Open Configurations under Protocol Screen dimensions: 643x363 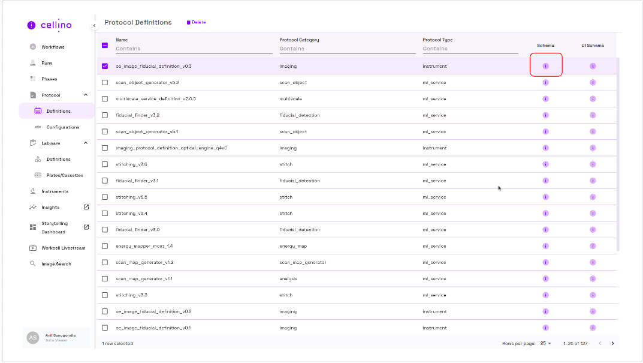pyautogui.click(x=62, y=127)
